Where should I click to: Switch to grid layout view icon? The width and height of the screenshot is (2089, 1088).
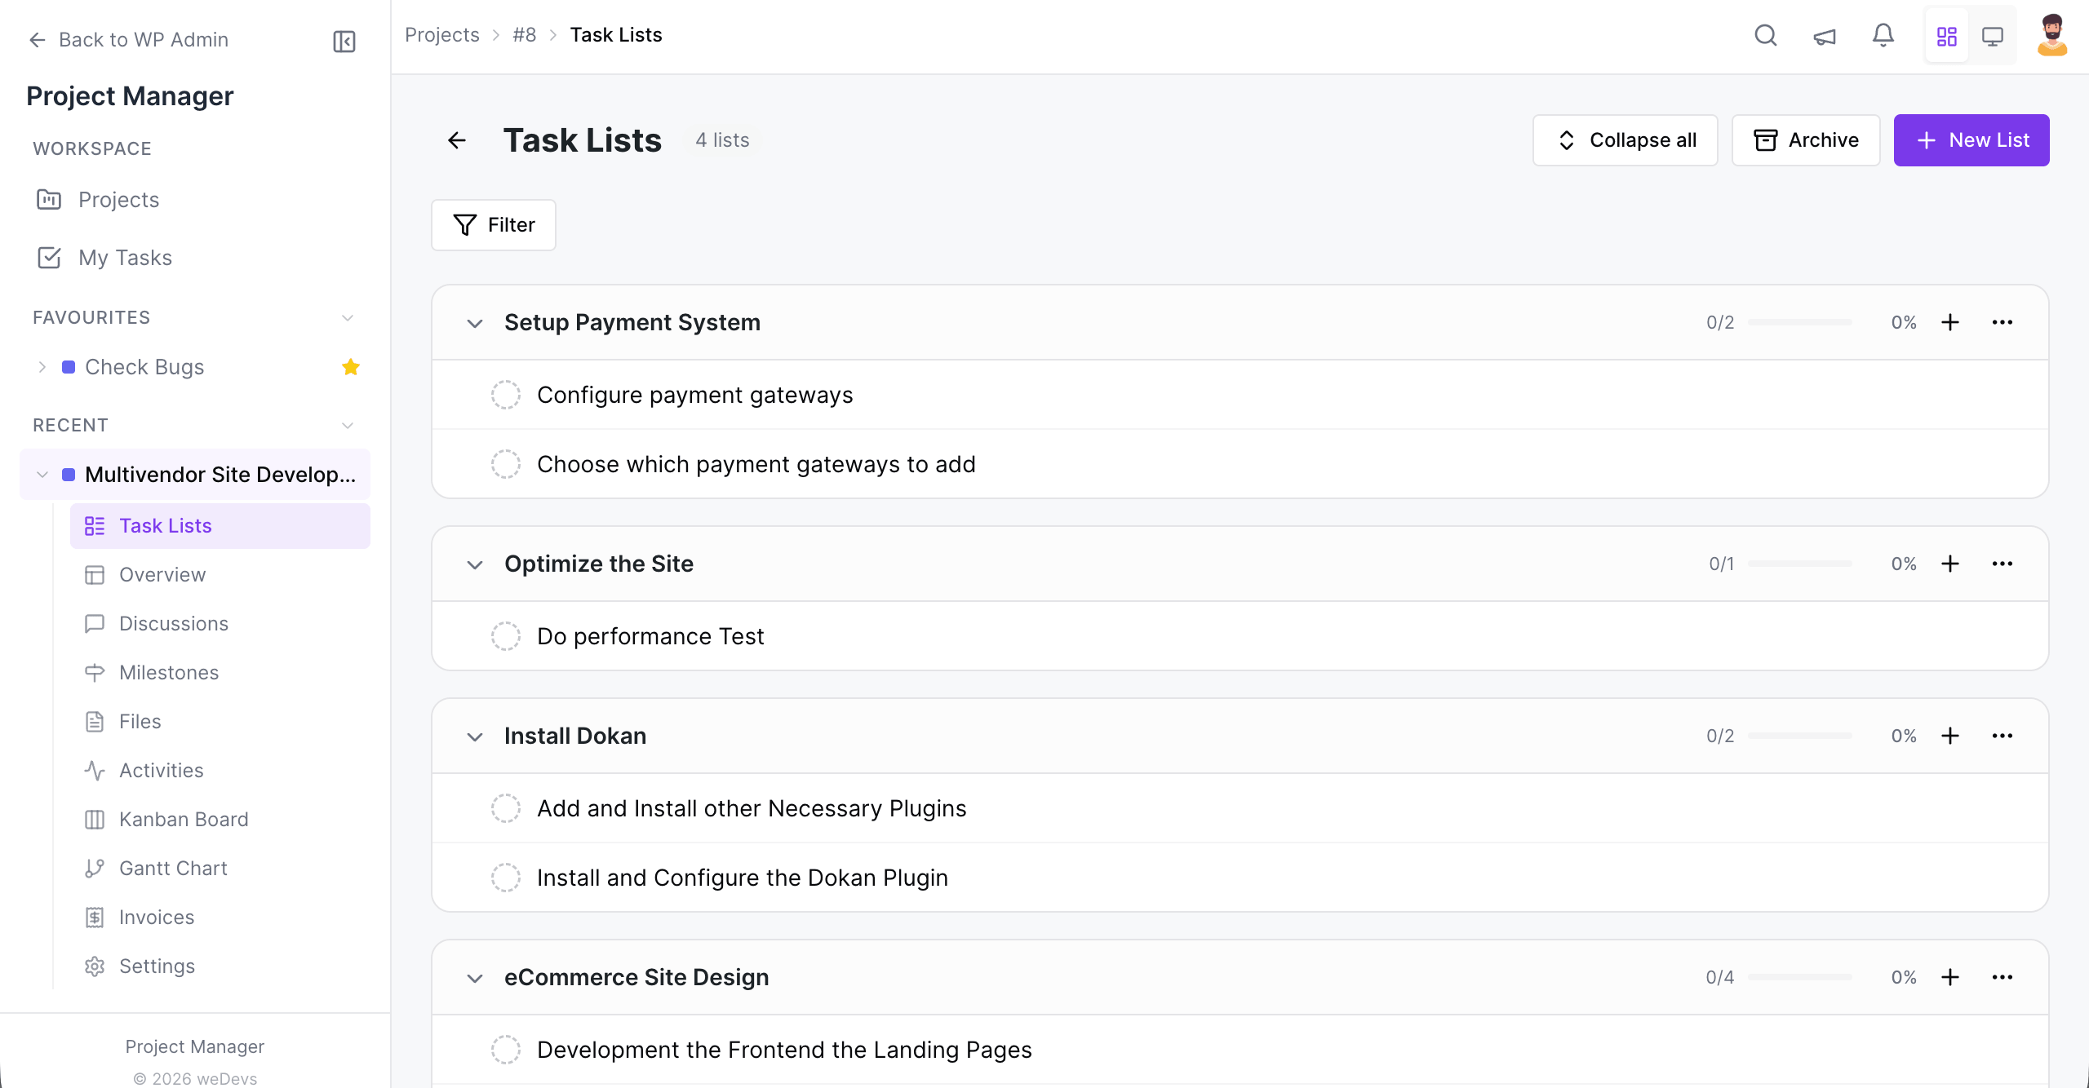(1947, 36)
